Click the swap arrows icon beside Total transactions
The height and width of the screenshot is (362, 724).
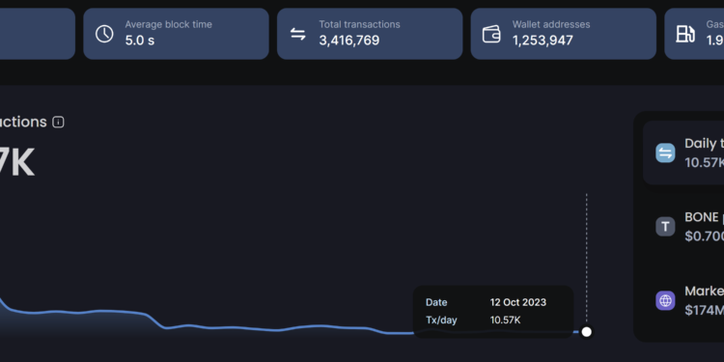[x=298, y=34]
